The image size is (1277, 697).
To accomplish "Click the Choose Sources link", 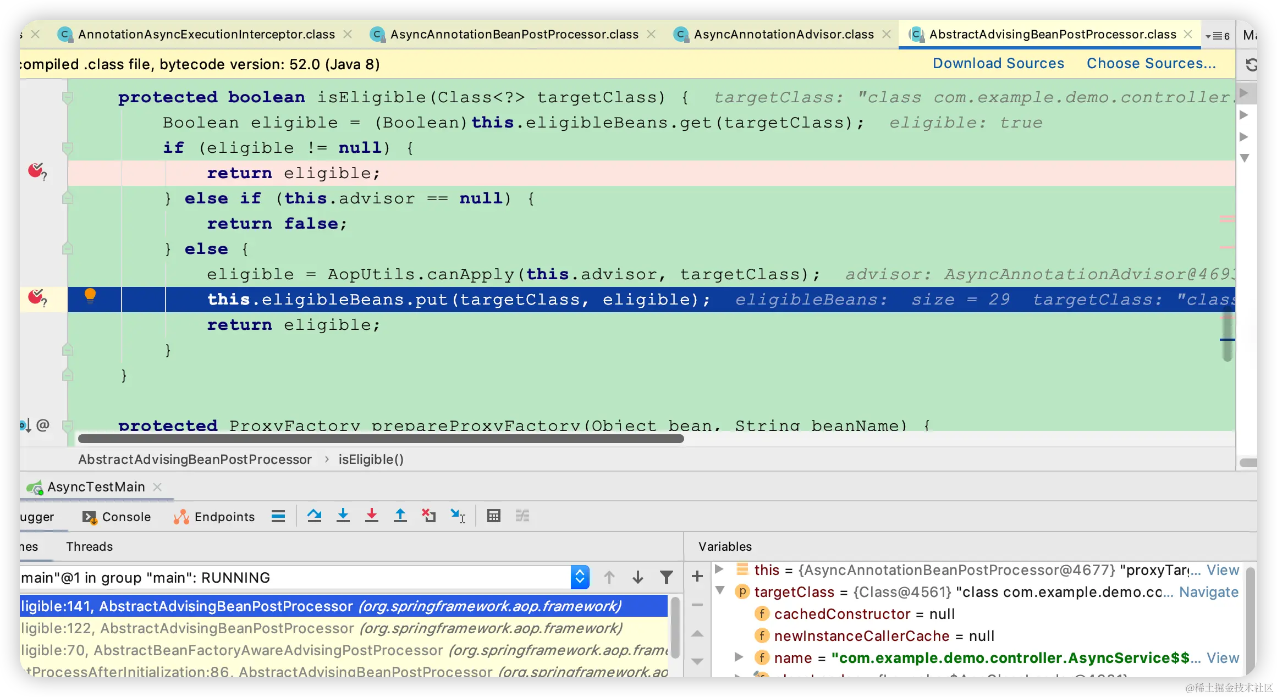I will 1151,63.
